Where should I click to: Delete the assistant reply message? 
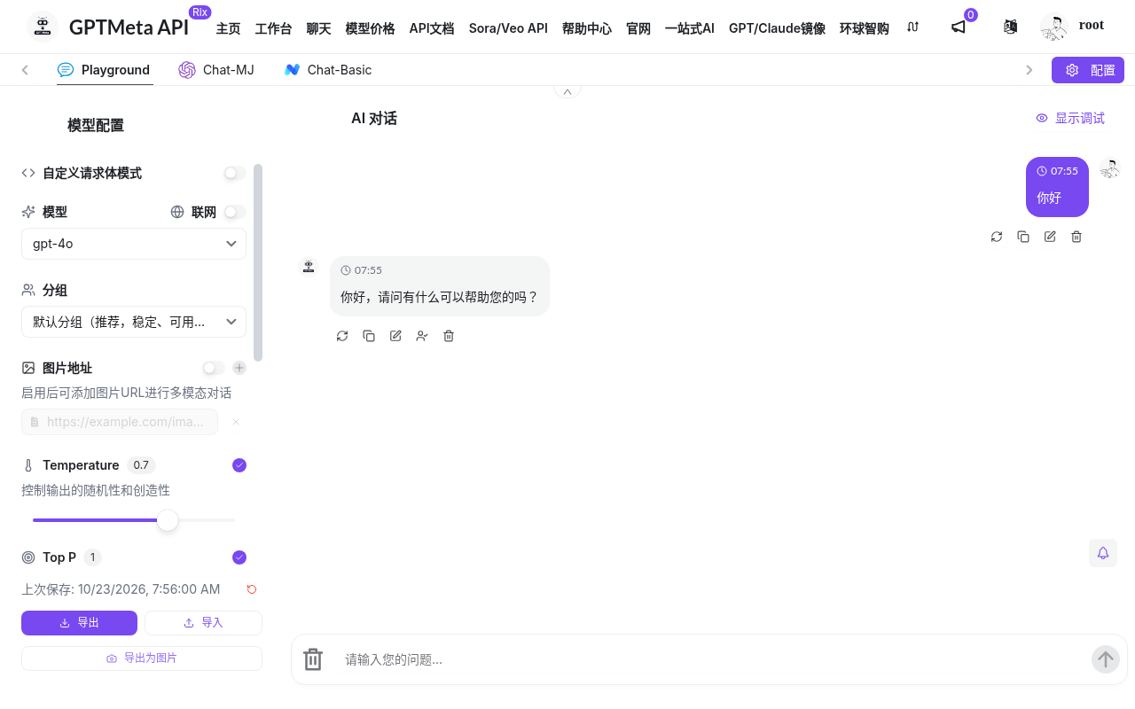click(x=449, y=336)
